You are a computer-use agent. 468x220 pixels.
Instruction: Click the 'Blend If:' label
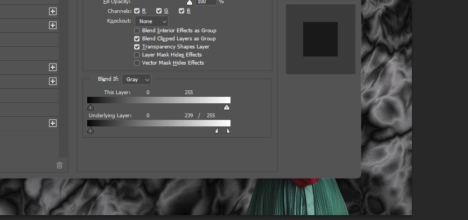pos(108,79)
